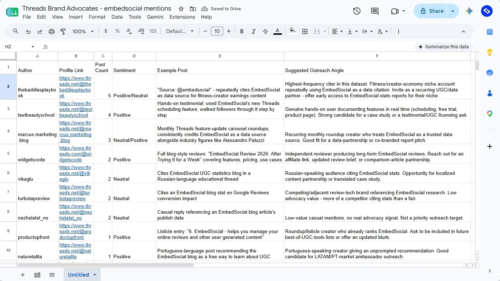500x281 pixels.
Task: Toggle strikethrough formatting
Action: point(265,31)
